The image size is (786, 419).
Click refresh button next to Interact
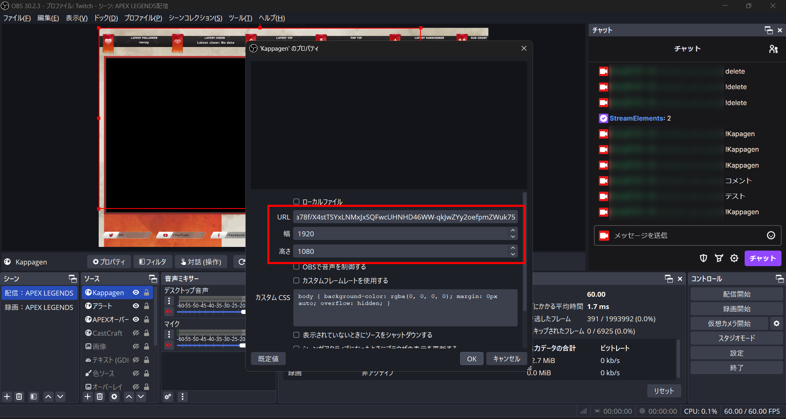(x=242, y=262)
